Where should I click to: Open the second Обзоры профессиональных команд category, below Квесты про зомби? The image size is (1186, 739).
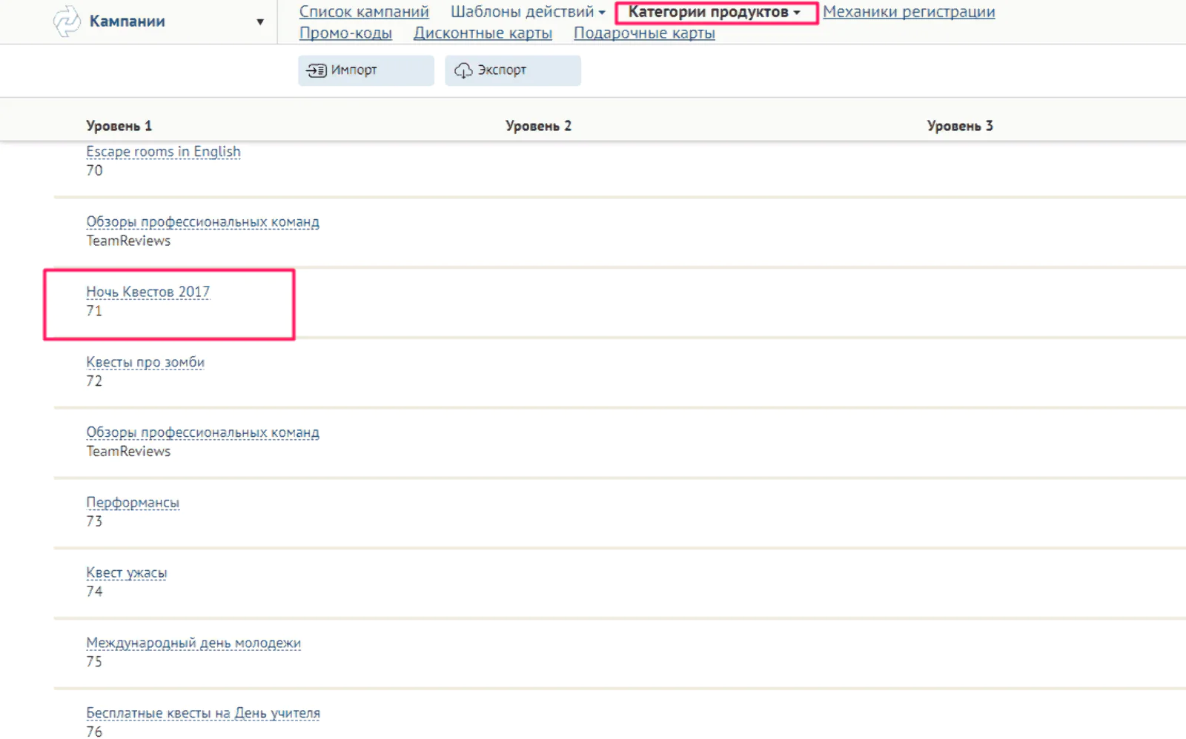coord(202,432)
